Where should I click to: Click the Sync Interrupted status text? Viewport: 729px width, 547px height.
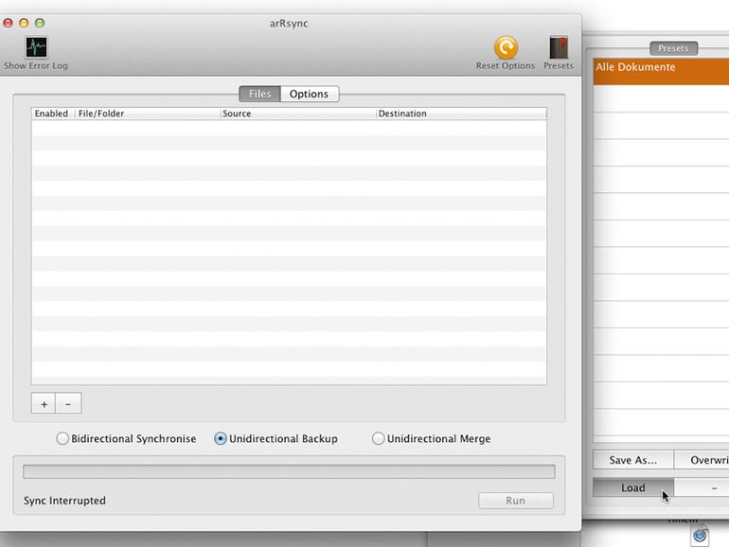tap(64, 501)
